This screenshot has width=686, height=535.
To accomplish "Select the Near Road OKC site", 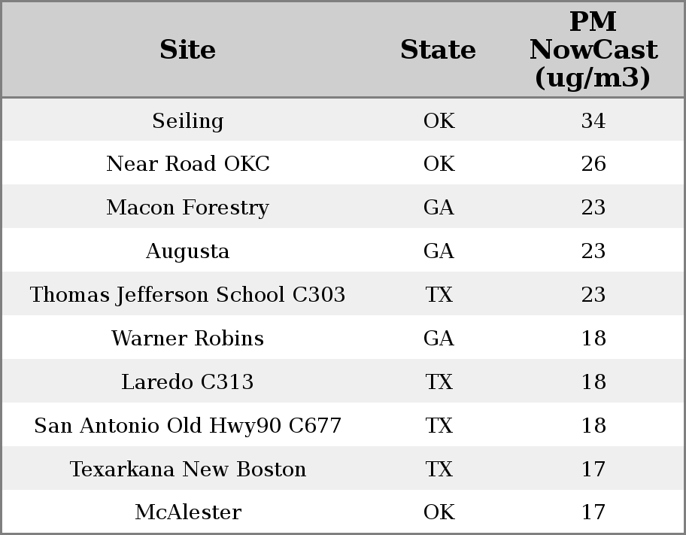I will pyautogui.click(x=188, y=164).
